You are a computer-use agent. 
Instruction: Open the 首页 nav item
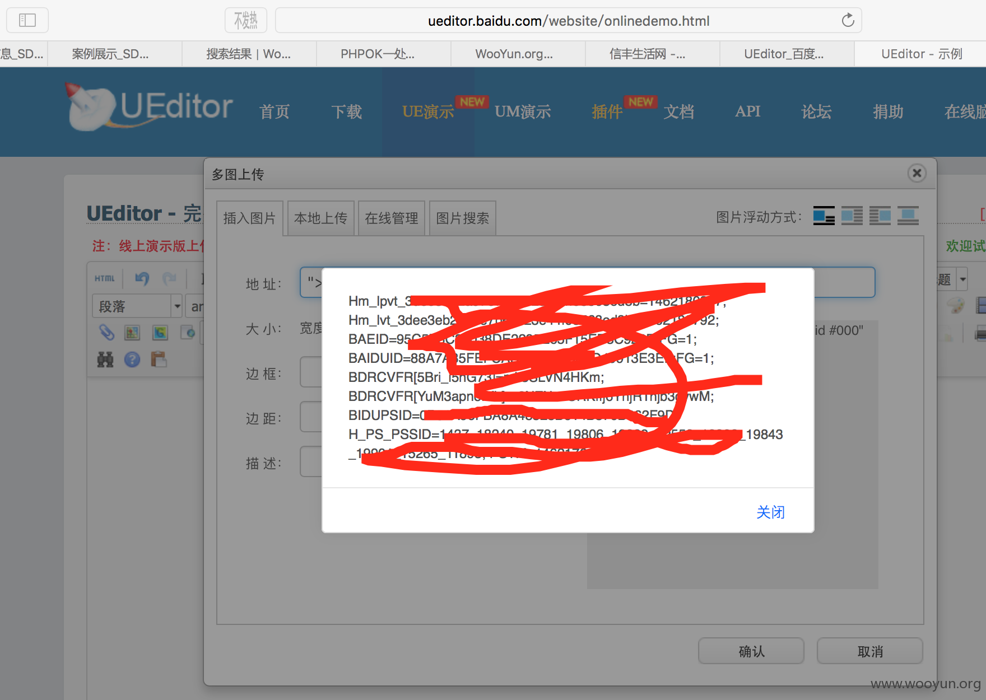tap(275, 112)
